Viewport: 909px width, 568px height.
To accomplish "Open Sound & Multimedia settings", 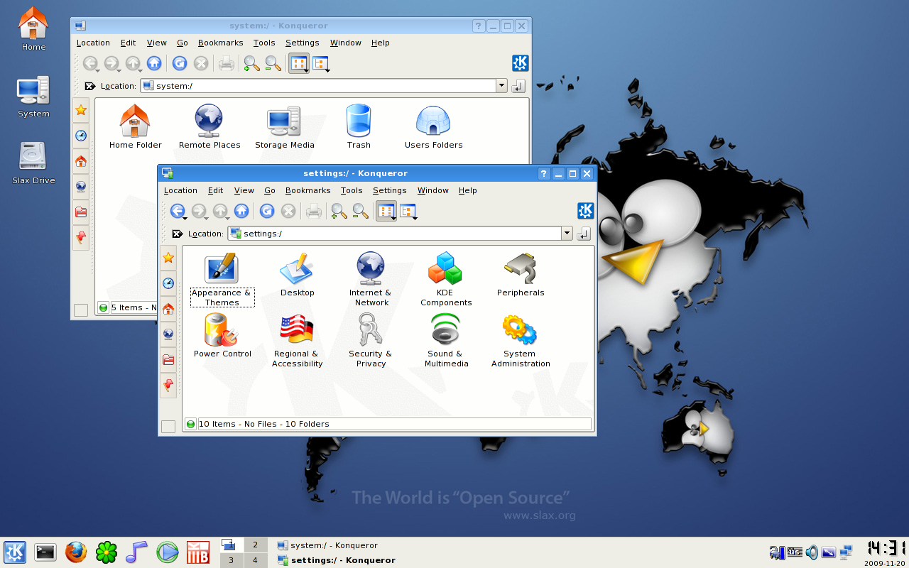I will (445, 331).
